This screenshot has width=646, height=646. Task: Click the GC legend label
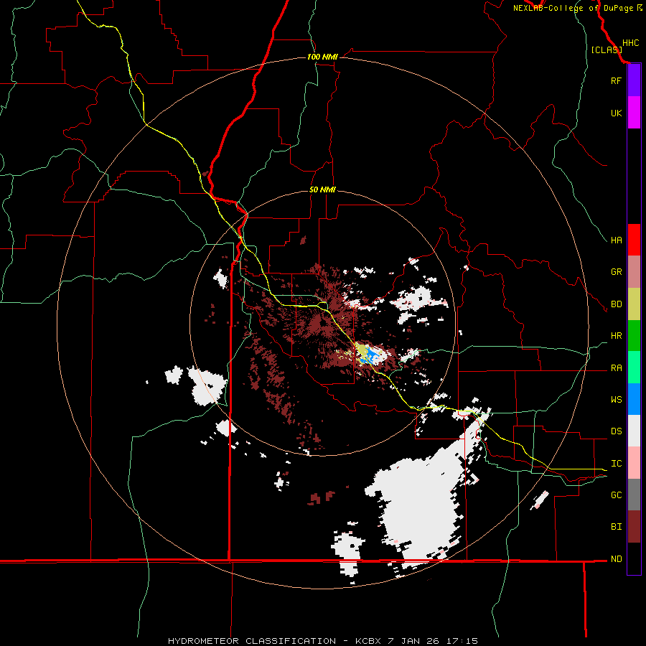coord(616,495)
